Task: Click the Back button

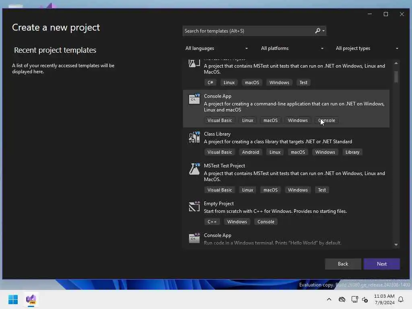Action: (343, 264)
